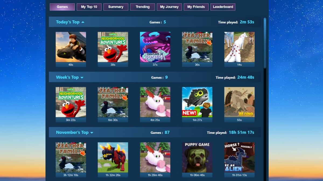Click the 55s play time label
323x181 pixels.
(239, 120)
